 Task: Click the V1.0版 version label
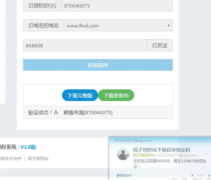(28, 147)
